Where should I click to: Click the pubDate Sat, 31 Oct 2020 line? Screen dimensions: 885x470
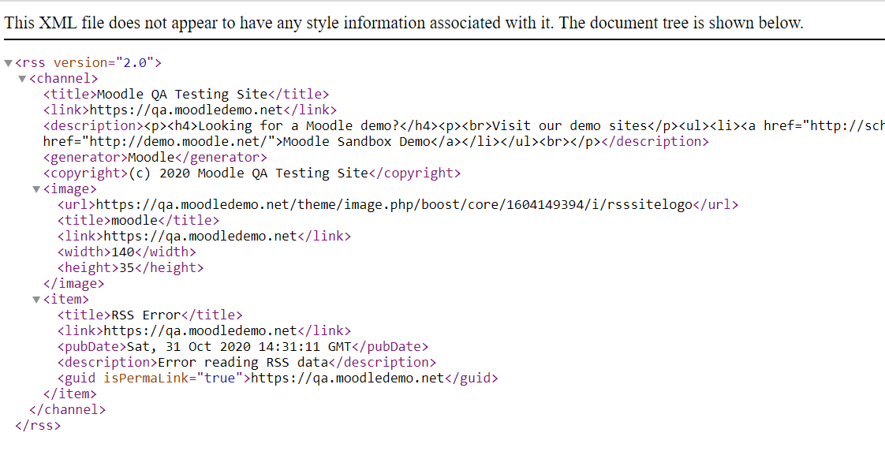243,347
